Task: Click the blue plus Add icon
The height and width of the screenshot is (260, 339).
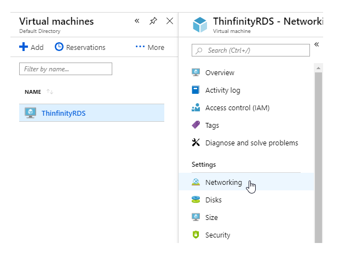Action: tap(24, 47)
